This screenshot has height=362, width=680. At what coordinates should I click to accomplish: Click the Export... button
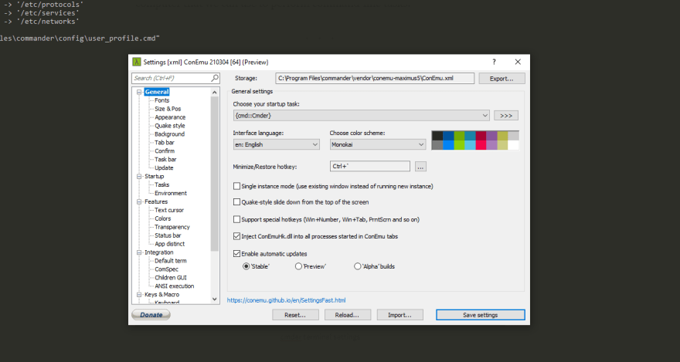[x=501, y=79]
